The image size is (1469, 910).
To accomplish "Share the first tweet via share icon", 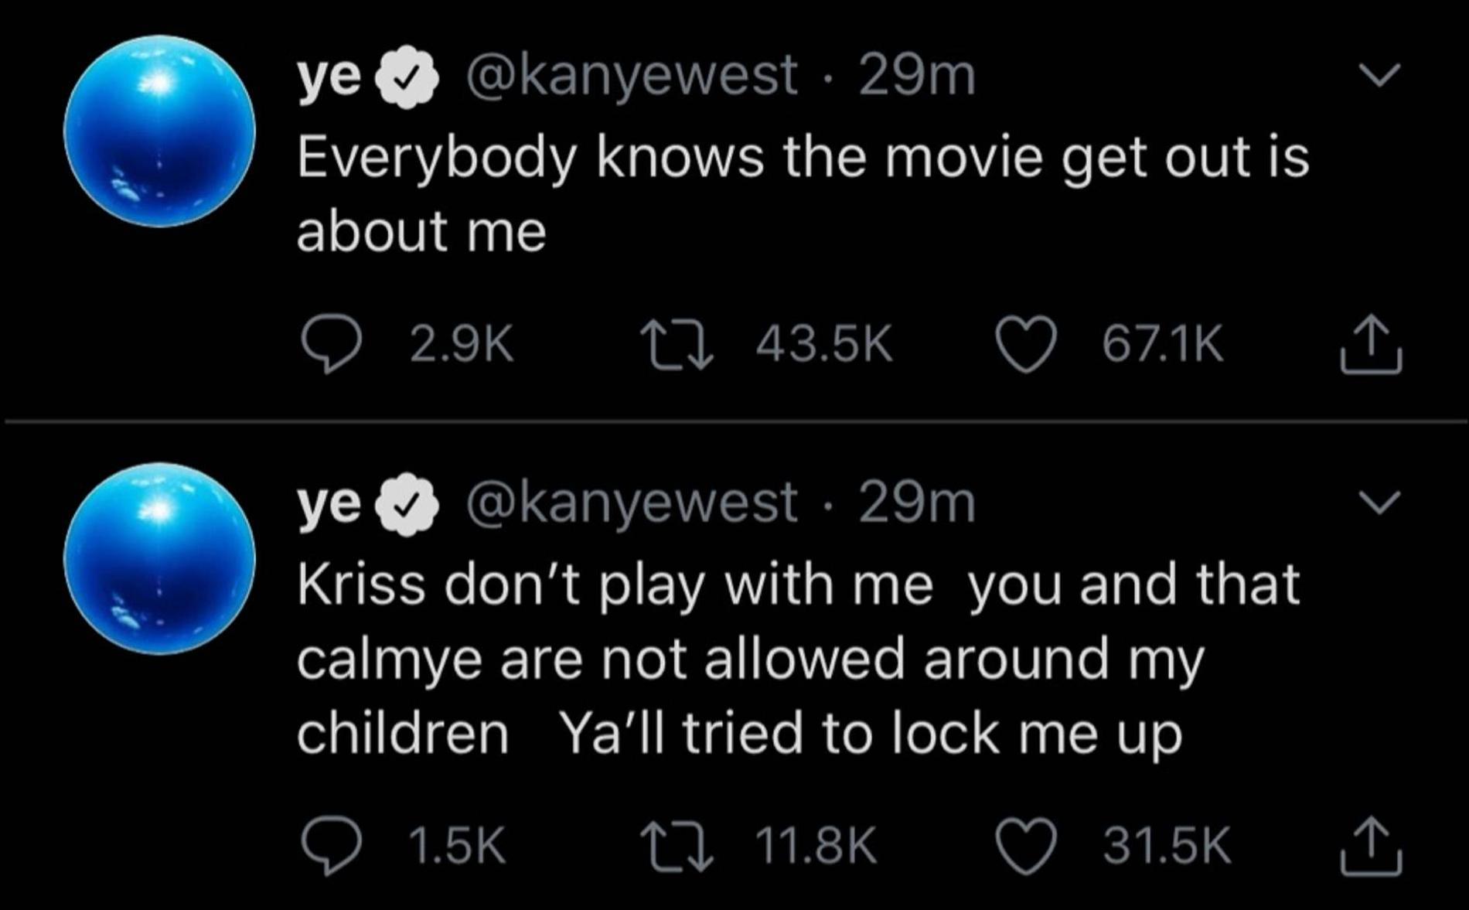I will 1371,345.
